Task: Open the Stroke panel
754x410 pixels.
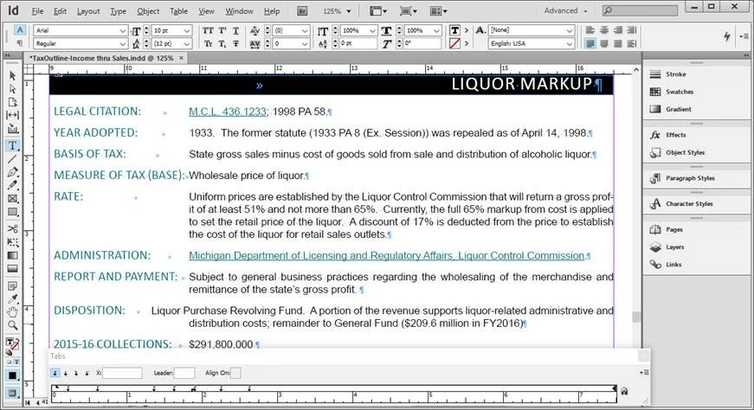Action: (x=675, y=74)
